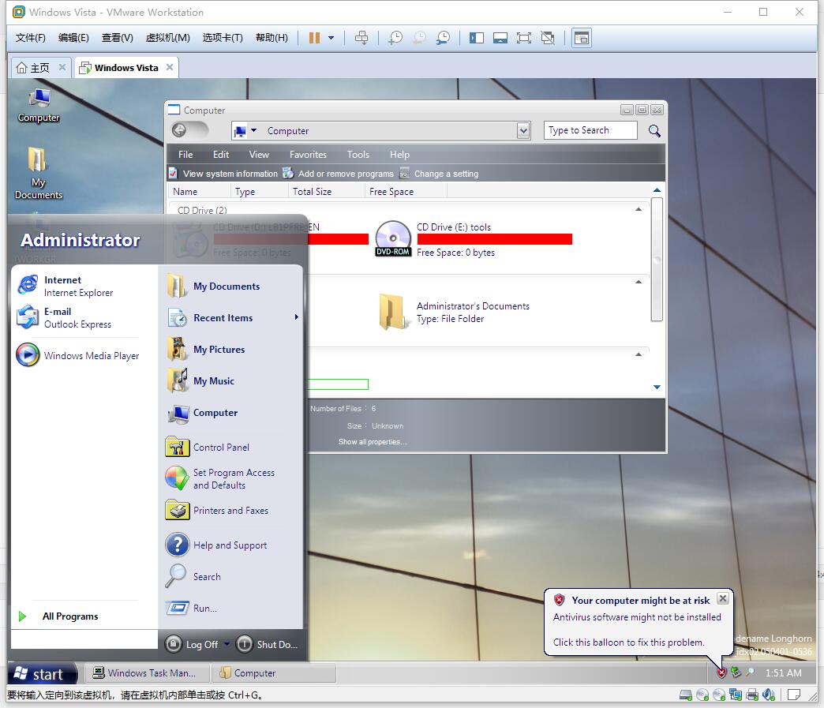Click the CD Drive (E:) red usage bar
Viewport: 824px width, 708px height.
coord(495,239)
